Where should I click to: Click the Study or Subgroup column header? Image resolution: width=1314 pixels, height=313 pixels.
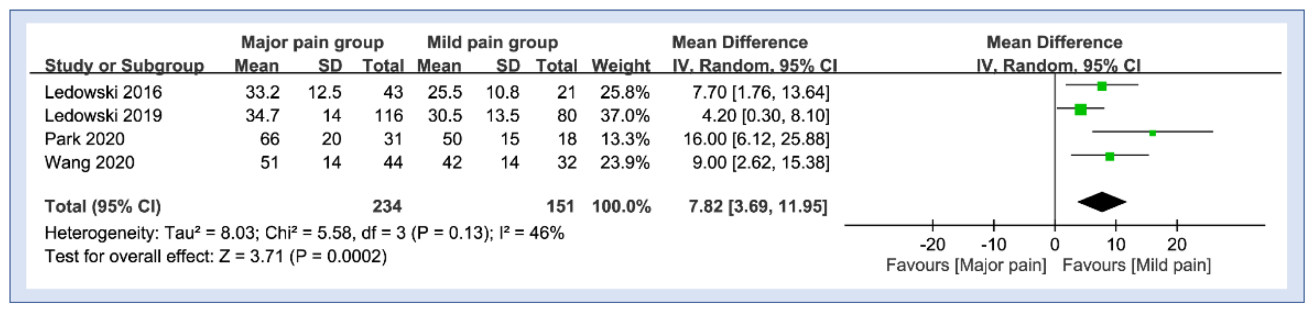click(x=124, y=66)
